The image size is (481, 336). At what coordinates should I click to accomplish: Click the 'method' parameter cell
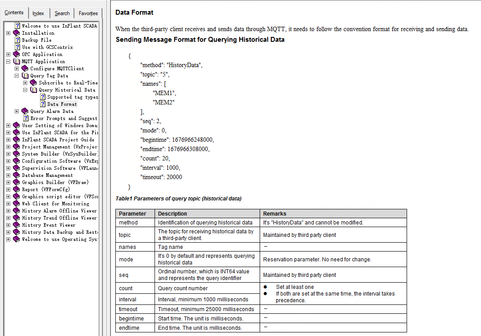pos(135,223)
